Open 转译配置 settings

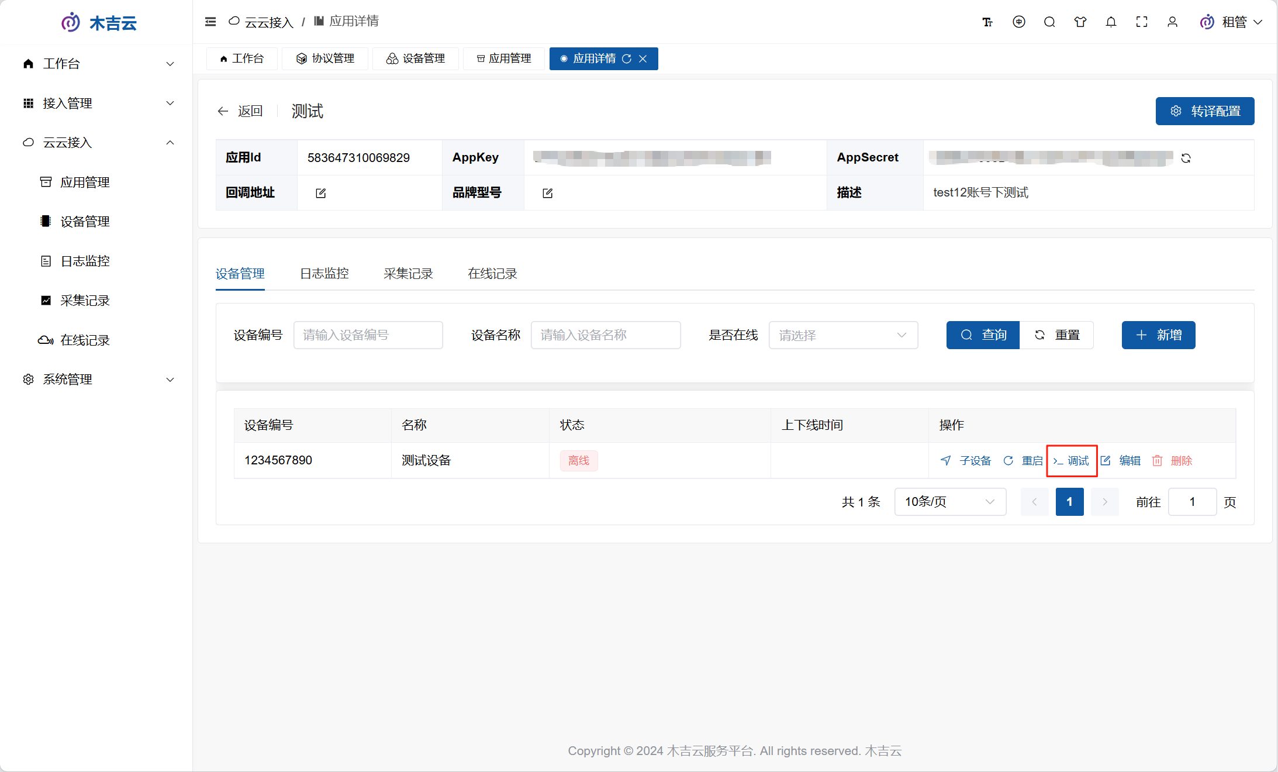(1205, 111)
